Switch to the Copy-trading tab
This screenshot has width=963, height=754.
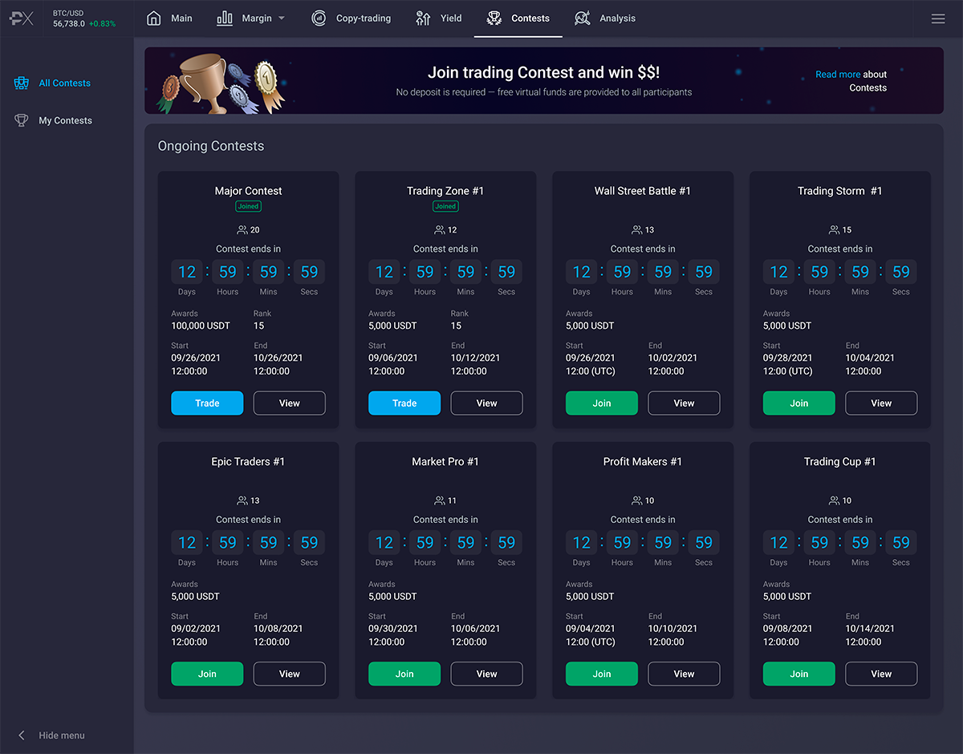coord(351,18)
